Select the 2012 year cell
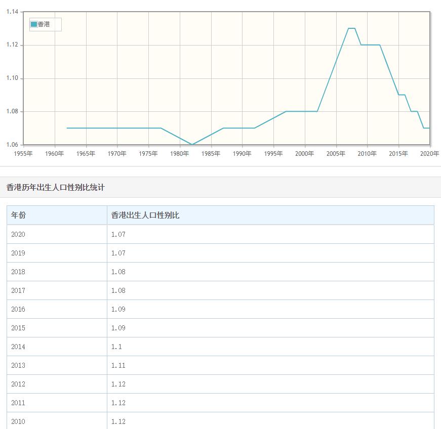The height and width of the screenshot is (429, 441). tap(18, 384)
